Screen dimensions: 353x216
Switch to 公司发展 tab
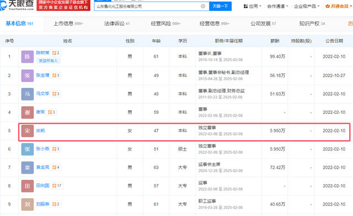point(263,24)
